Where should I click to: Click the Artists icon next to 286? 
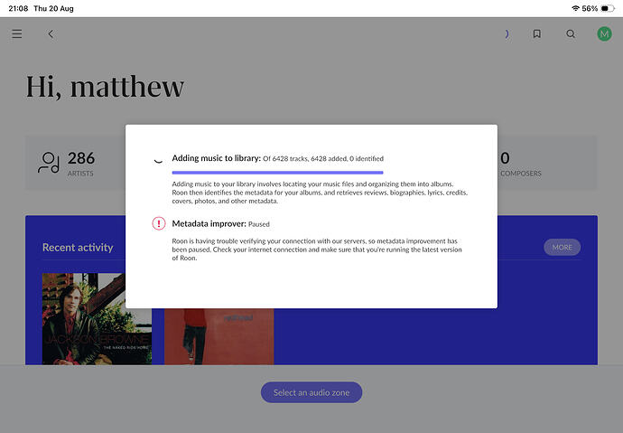tap(49, 163)
